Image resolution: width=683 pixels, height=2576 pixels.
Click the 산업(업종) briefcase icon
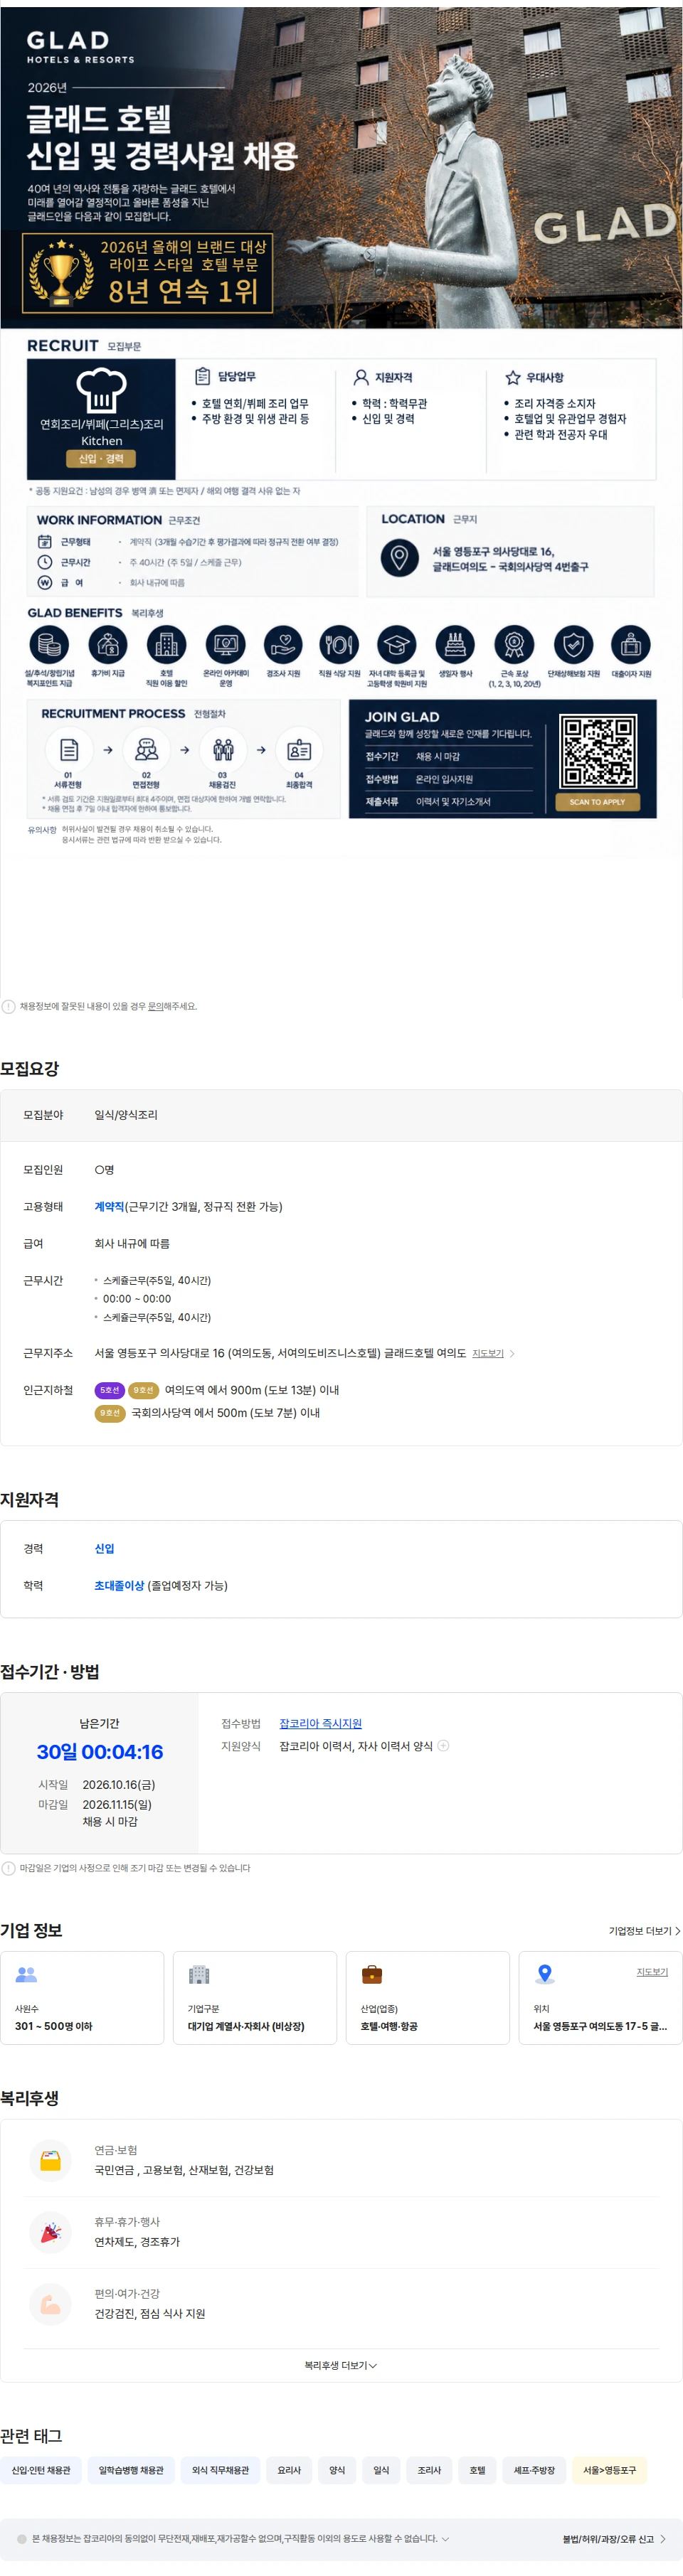(372, 1974)
